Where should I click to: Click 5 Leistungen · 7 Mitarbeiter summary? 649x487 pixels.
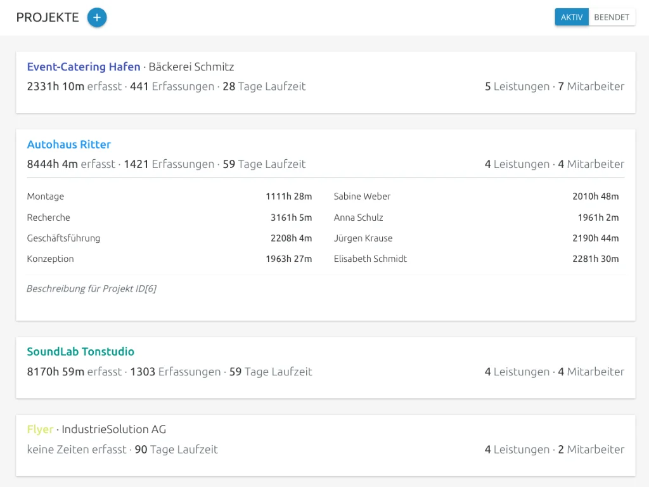click(x=555, y=86)
